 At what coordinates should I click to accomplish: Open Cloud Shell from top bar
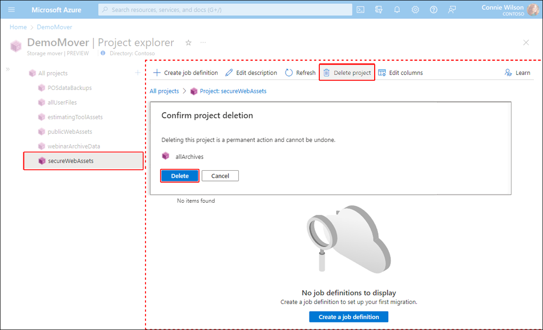pyautogui.click(x=361, y=10)
